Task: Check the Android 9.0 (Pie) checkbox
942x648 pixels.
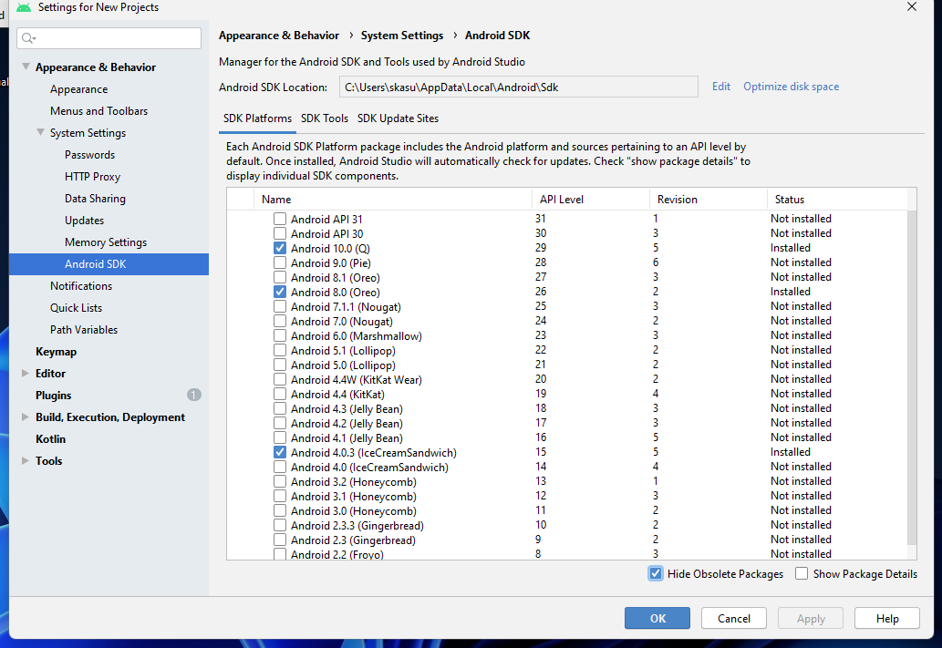Action: pyautogui.click(x=280, y=262)
